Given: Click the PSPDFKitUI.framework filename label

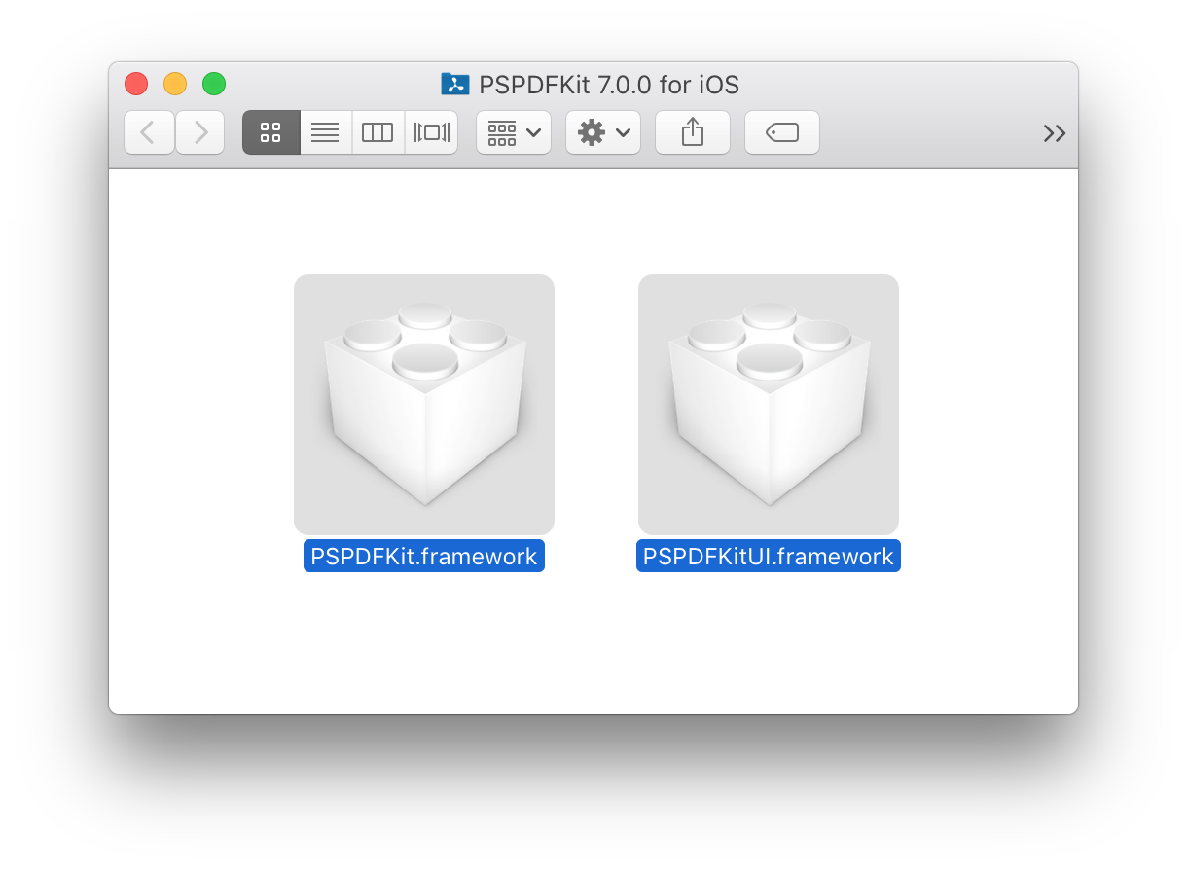Looking at the screenshot, I should click(768, 556).
